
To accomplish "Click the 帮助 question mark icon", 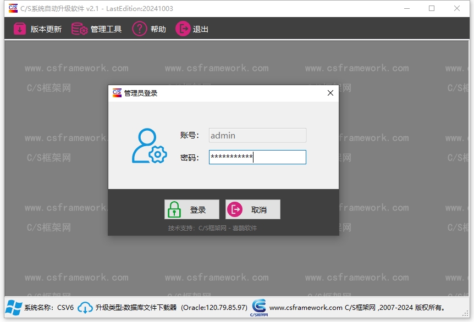I will coord(139,28).
